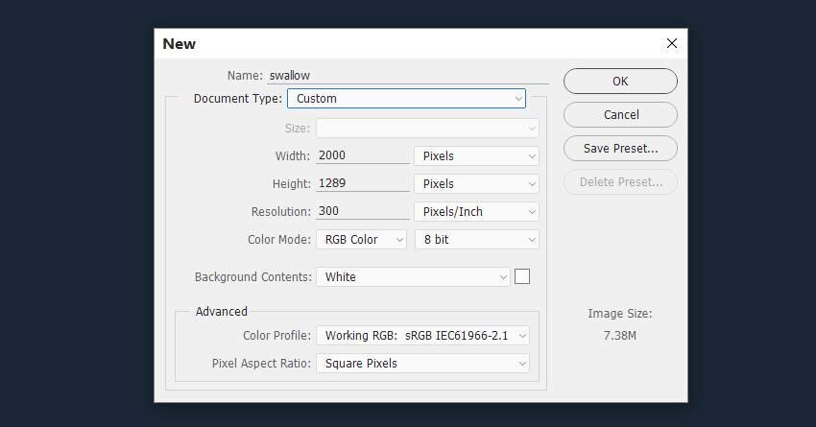Click the Name field containing swallow
Image resolution: width=816 pixels, height=427 pixels.
408,76
